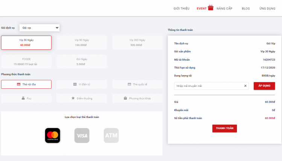Select Ví điện tử payment method

pos(82,84)
